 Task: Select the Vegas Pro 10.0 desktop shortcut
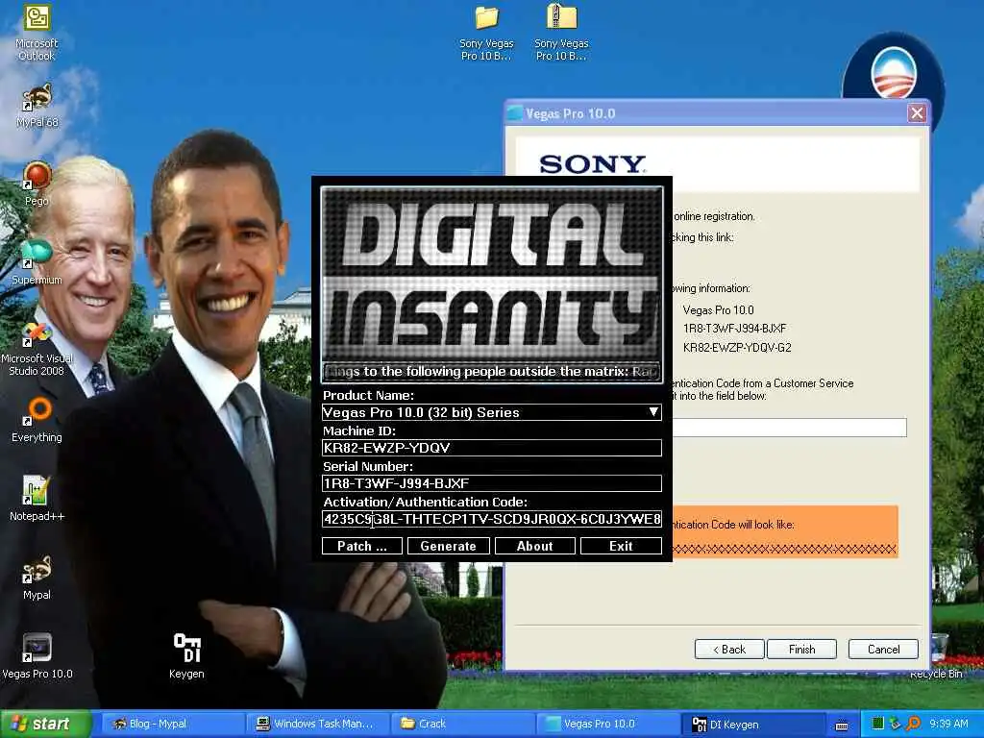pyautogui.click(x=37, y=655)
